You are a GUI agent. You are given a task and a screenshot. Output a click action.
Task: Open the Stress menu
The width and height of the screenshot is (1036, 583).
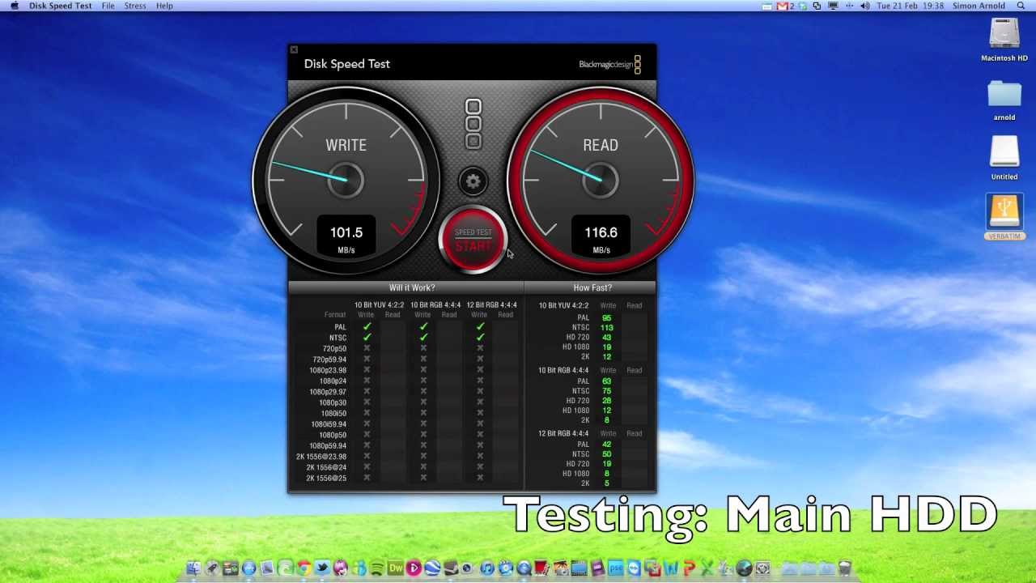click(135, 6)
